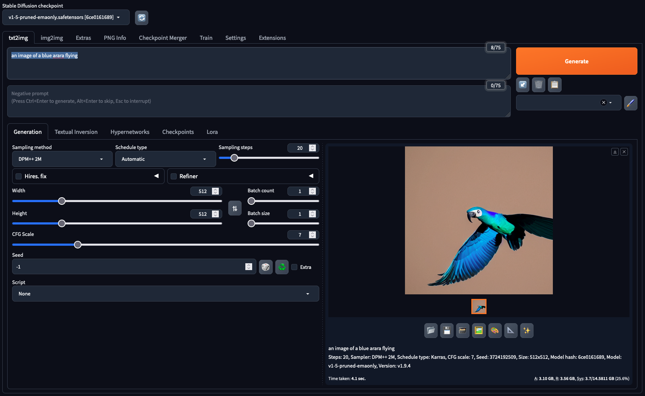
Task: Expand the Refiner section arrow
Action: tap(311, 176)
